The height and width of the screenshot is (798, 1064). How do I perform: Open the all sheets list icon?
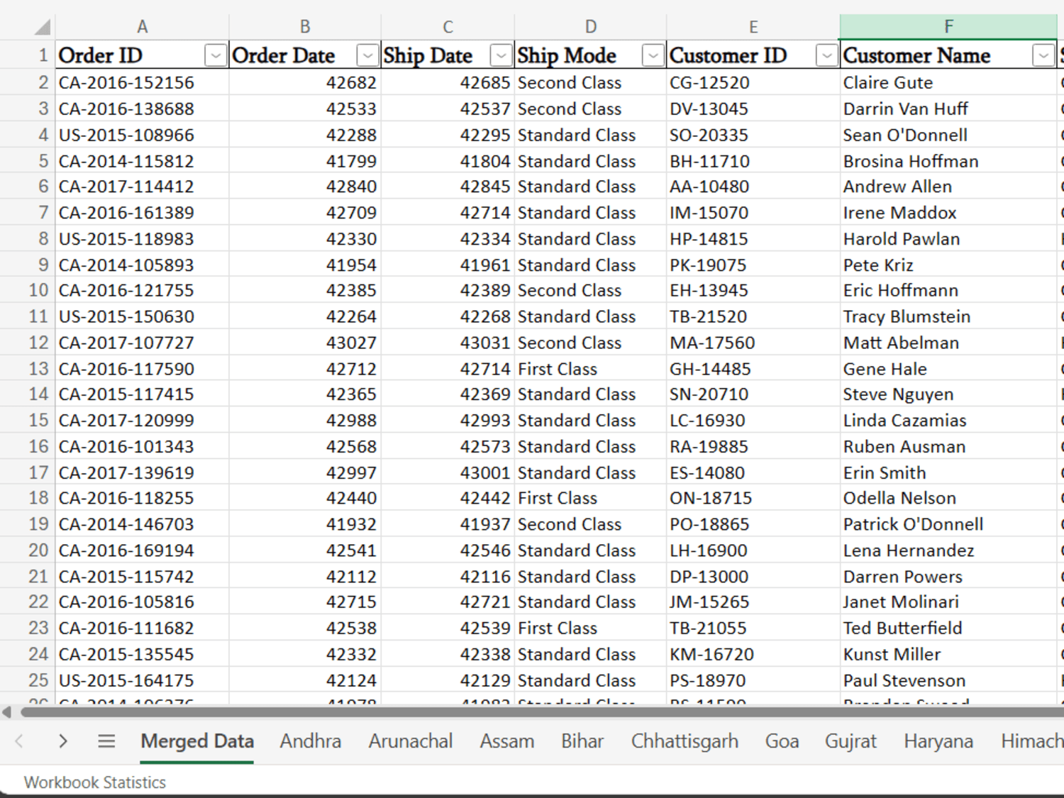106,741
